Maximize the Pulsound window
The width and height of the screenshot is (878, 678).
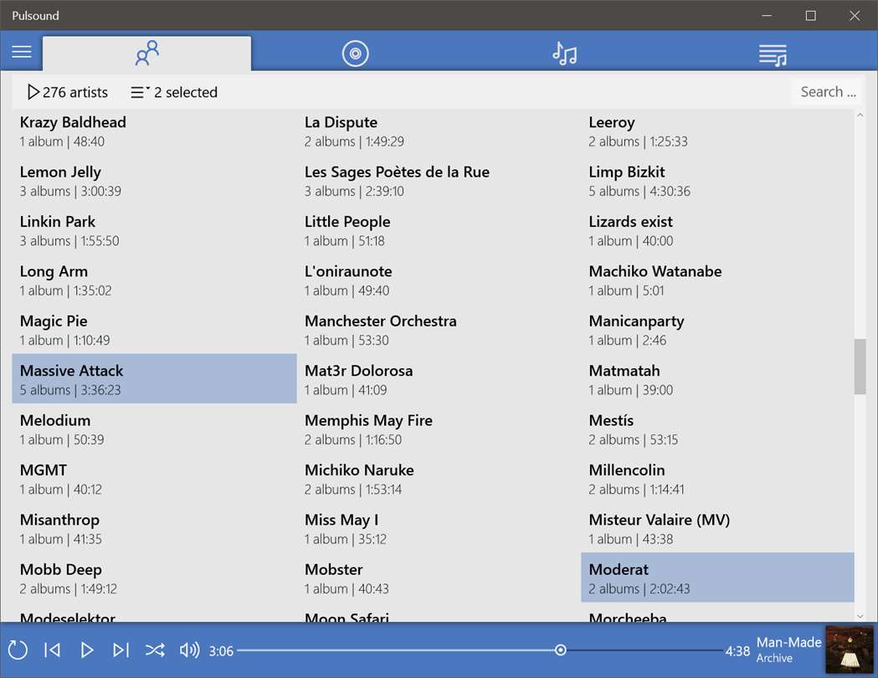(810, 15)
